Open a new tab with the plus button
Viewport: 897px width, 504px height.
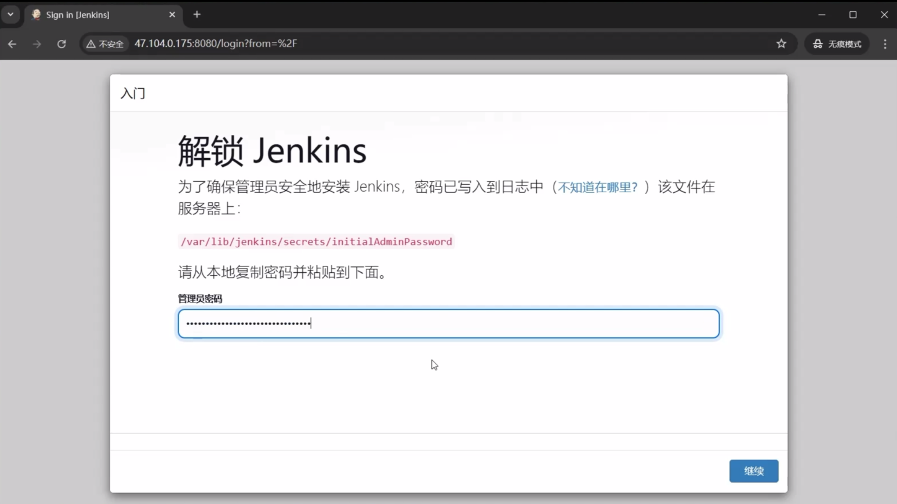point(197,14)
